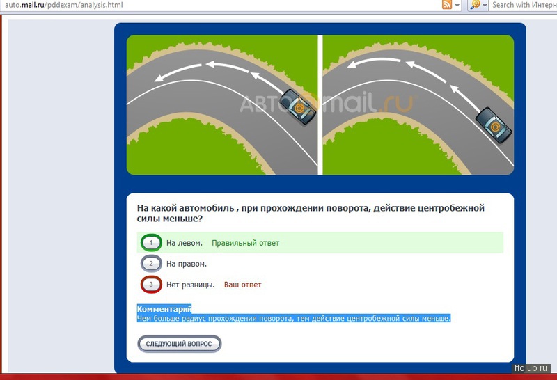
Task: Select answer 3 'Нет разницы'
Action: (151, 285)
